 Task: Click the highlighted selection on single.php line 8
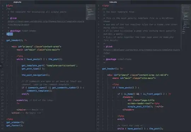click(10, 34)
